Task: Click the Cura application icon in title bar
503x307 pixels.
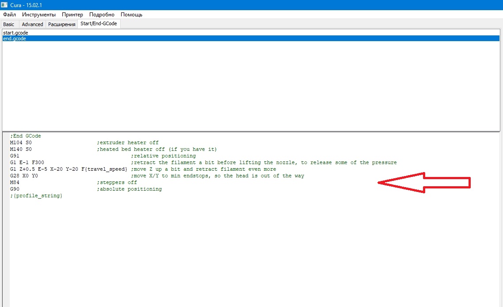Action: tap(4, 4)
